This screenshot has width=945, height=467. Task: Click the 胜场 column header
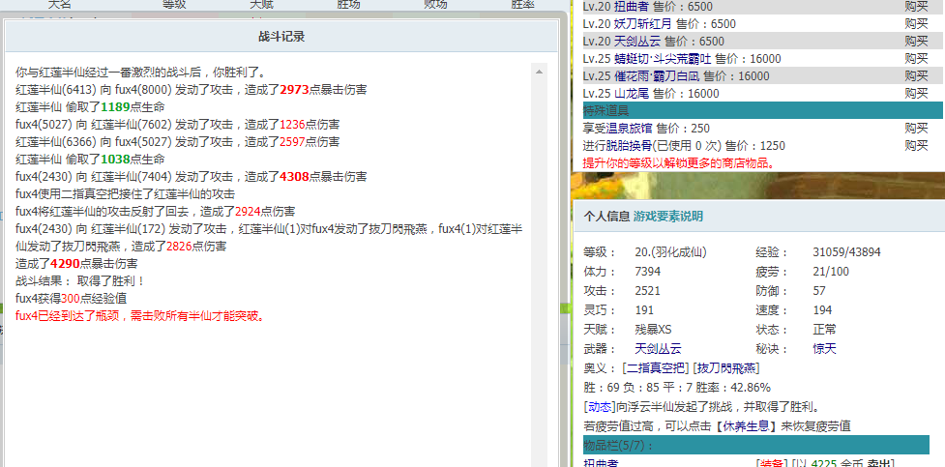[x=349, y=5]
